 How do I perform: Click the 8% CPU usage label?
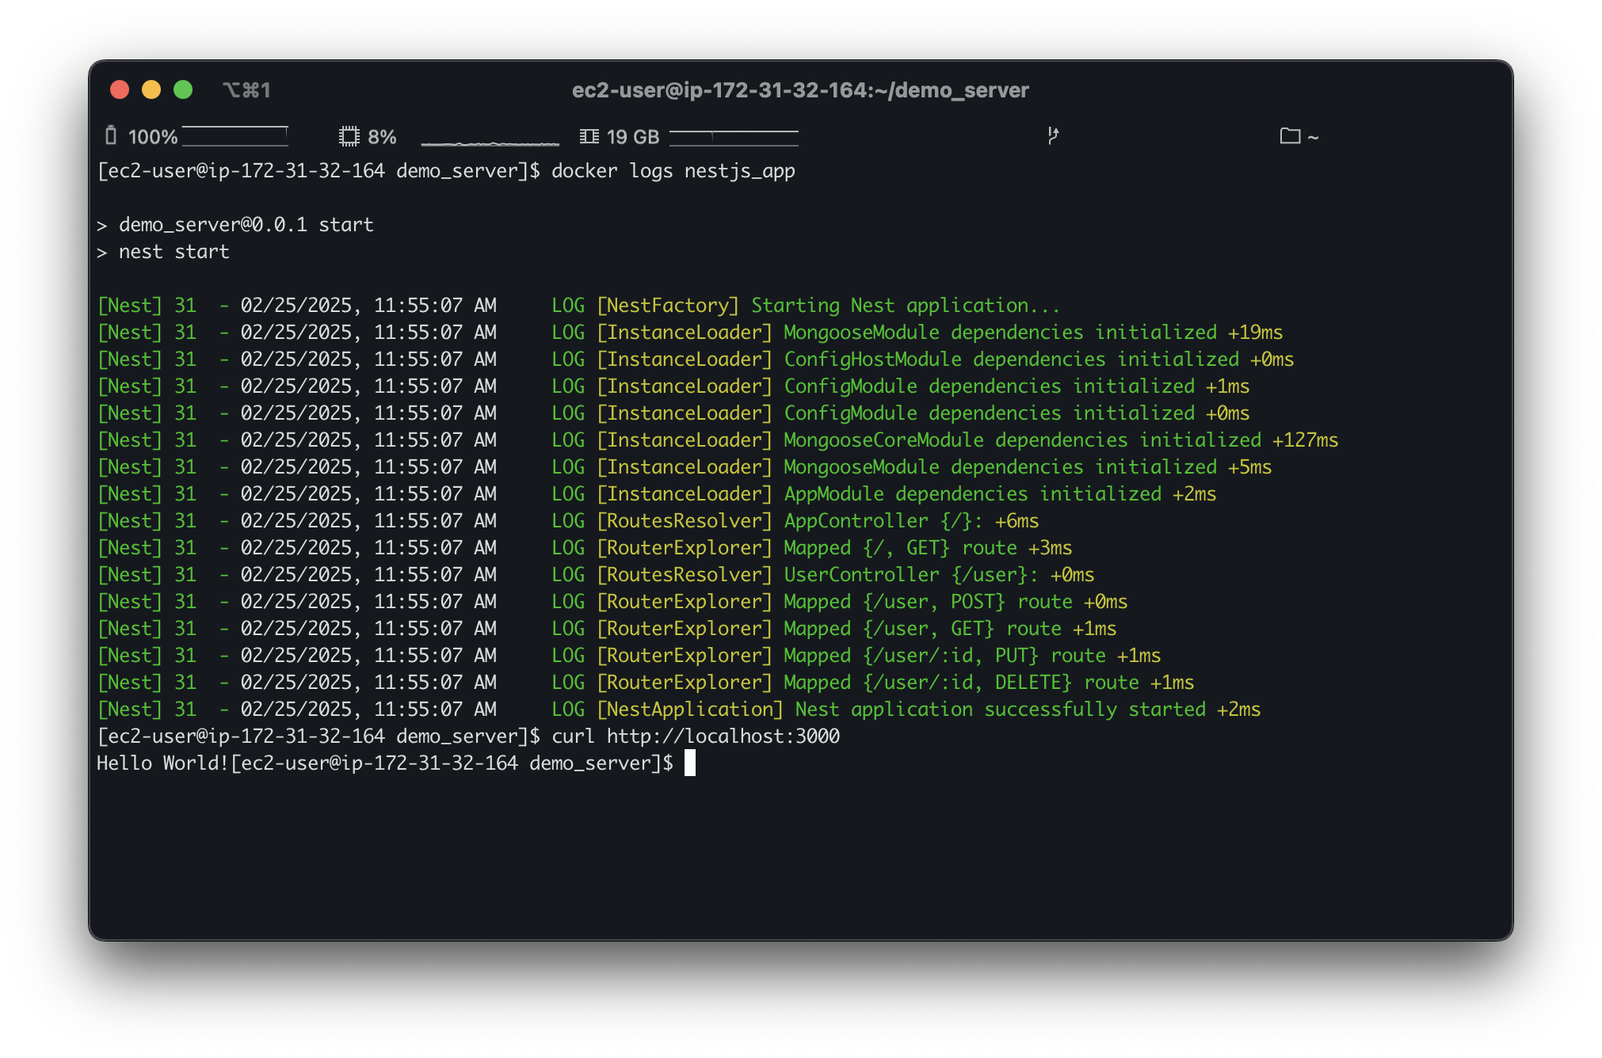[x=382, y=137]
